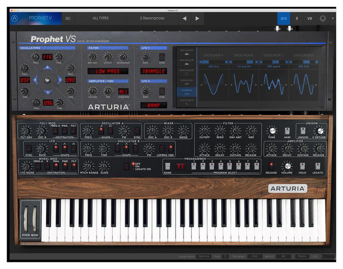
Task: Switch to the Prophet 5 view tab
Action: [x=296, y=18]
